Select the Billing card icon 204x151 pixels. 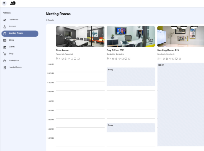click(5, 40)
